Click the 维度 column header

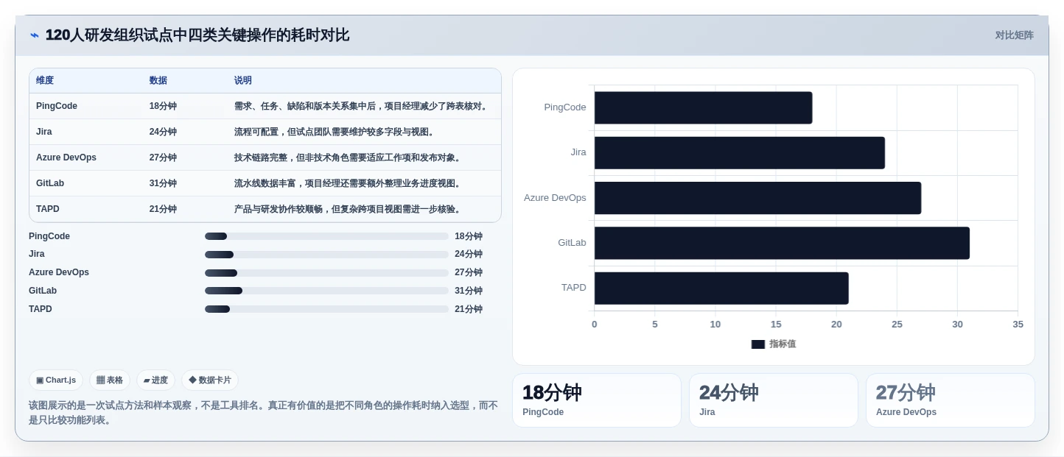(45, 80)
